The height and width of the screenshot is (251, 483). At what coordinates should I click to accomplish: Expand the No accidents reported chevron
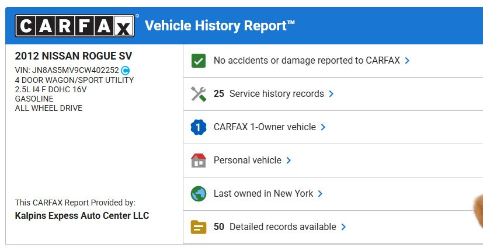(x=407, y=61)
